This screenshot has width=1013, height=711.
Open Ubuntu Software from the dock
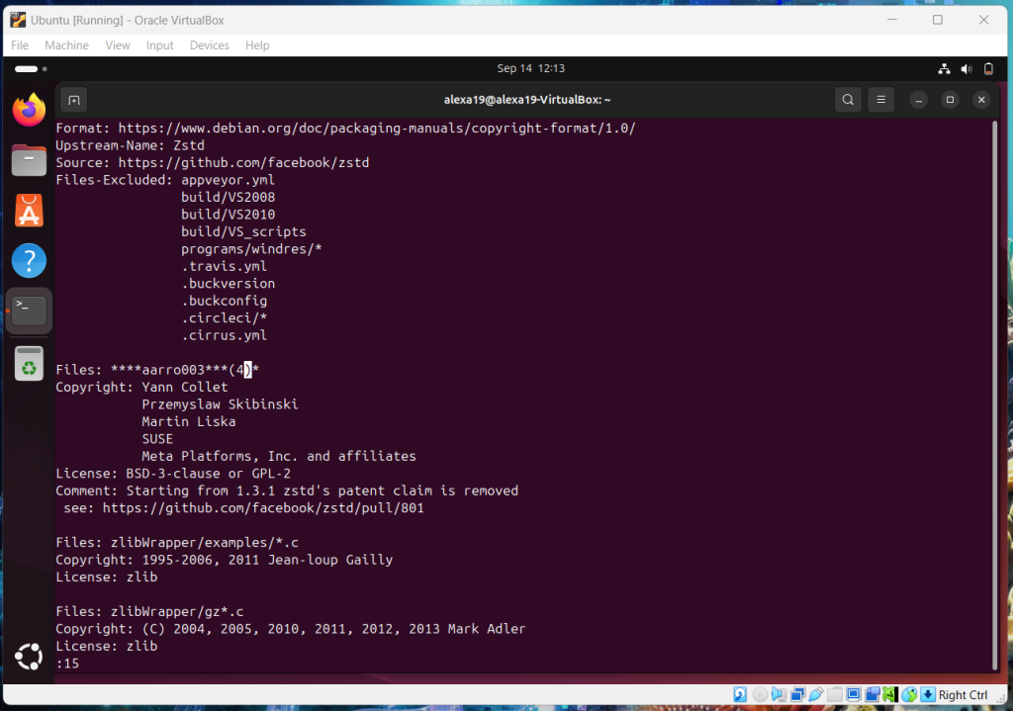(x=29, y=211)
